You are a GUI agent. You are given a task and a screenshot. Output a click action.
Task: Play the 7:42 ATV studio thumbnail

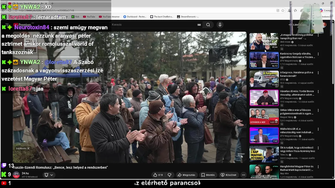[264, 135]
